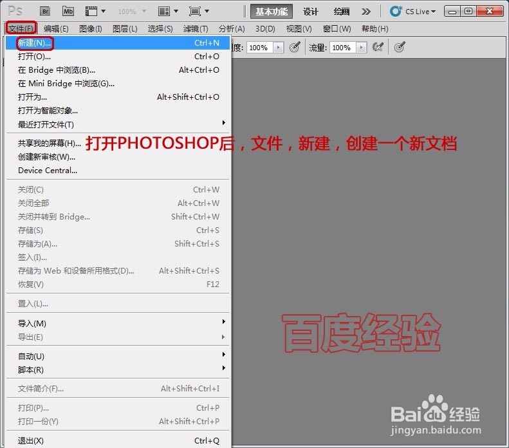Open the screen mode dropdown
The width and height of the screenshot is (509, 448).
click(199, 12)
